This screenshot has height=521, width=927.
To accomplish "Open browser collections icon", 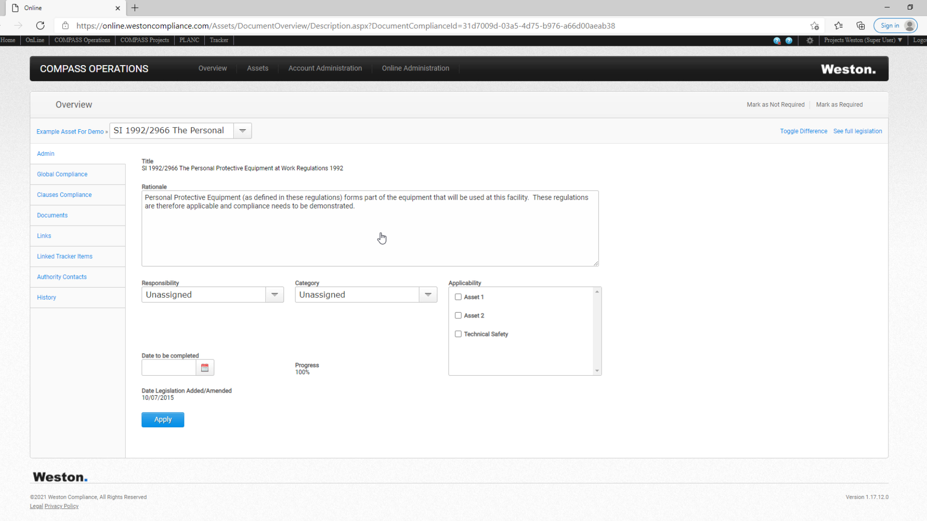I will [x=860, y=26].
